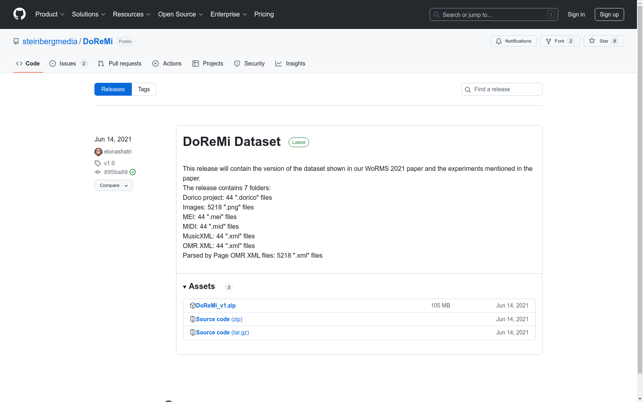
Task: Open the Compare dropdown
Action: 114,185
